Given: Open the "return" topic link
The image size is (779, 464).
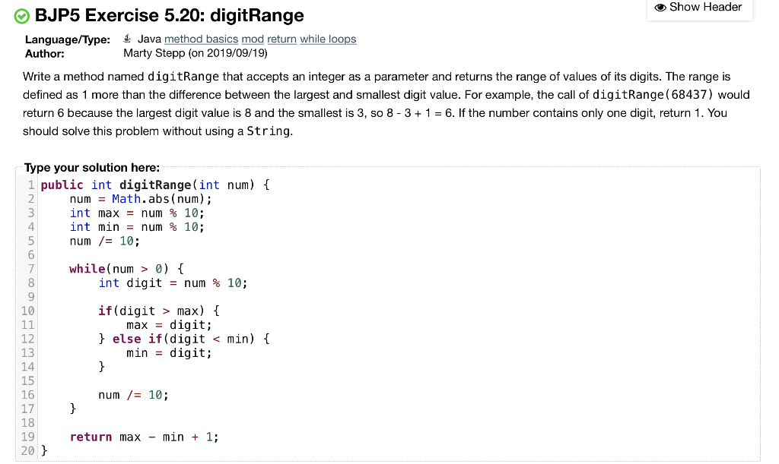Looking at the screenshot, I should (281, 39).
